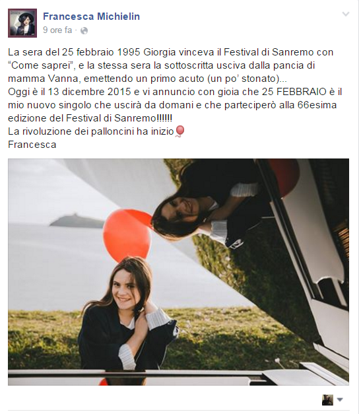Click the "Come saprei" song title text
This screenshot has height=414, width=359.
coord(42,65)
